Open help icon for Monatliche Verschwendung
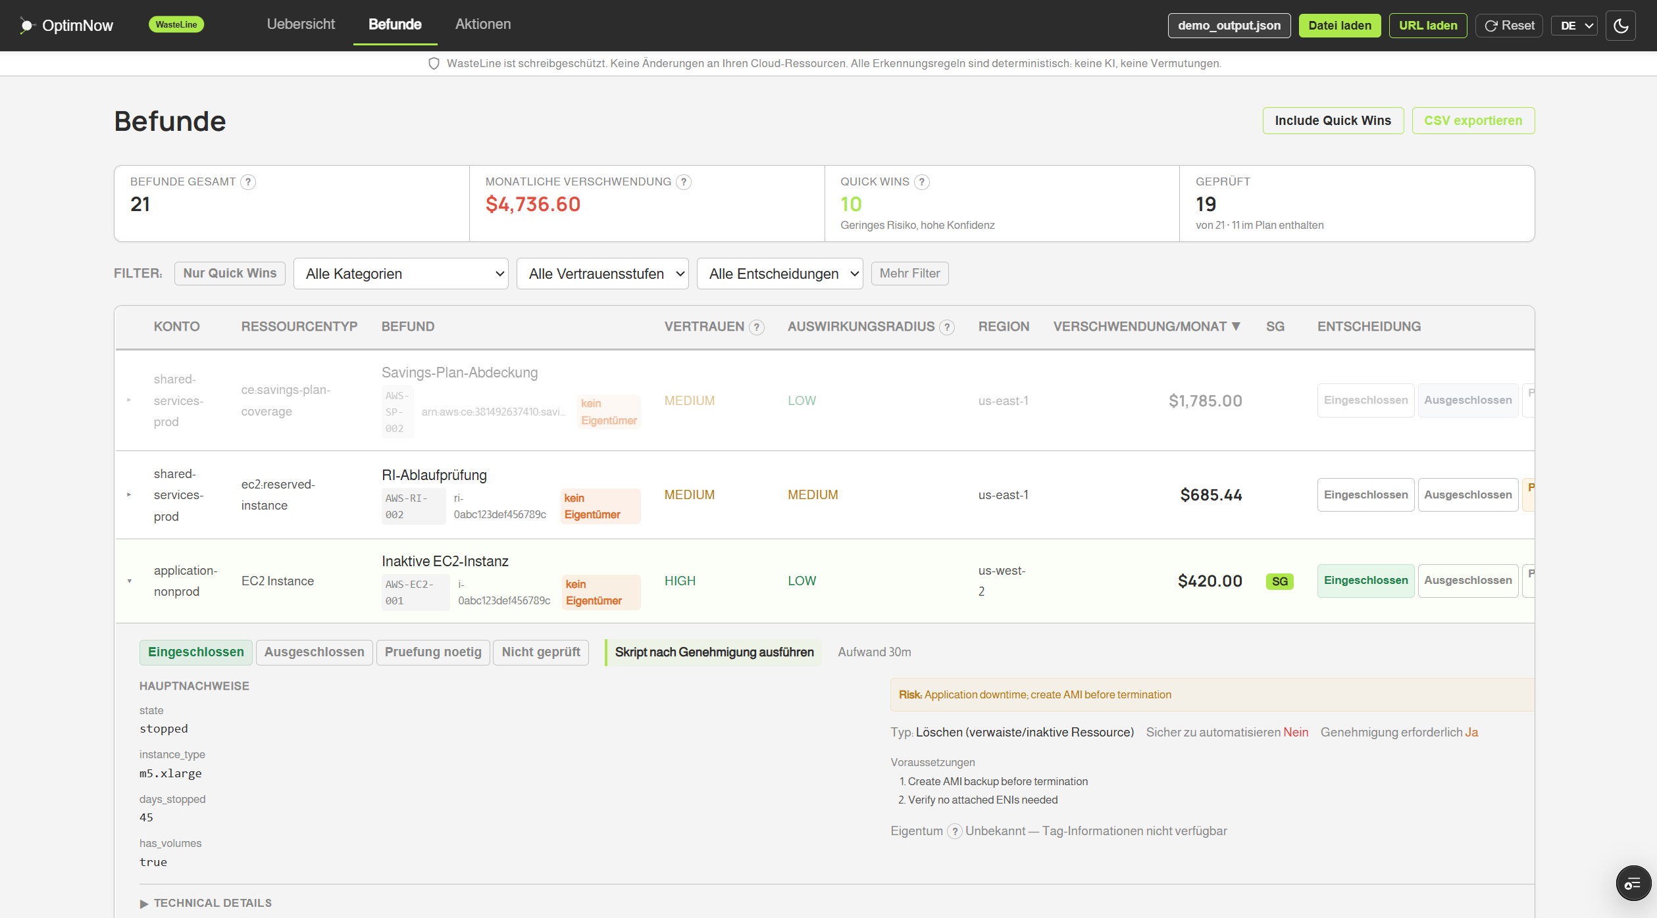Viewport: 1657px width, 918px height. [x=684, y=182]
